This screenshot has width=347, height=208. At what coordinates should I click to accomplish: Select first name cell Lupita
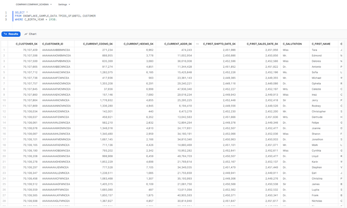(315, 190)
